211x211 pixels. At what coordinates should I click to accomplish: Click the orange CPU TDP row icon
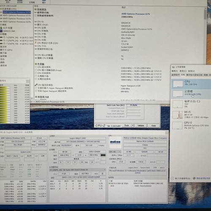[35, 43]
